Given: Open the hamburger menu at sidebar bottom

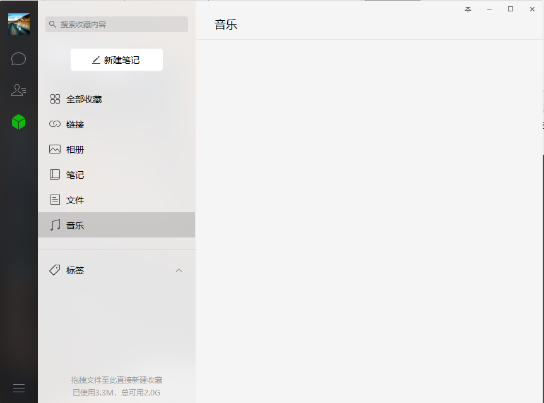Looking at the screenshot, I should click(19, 388).
